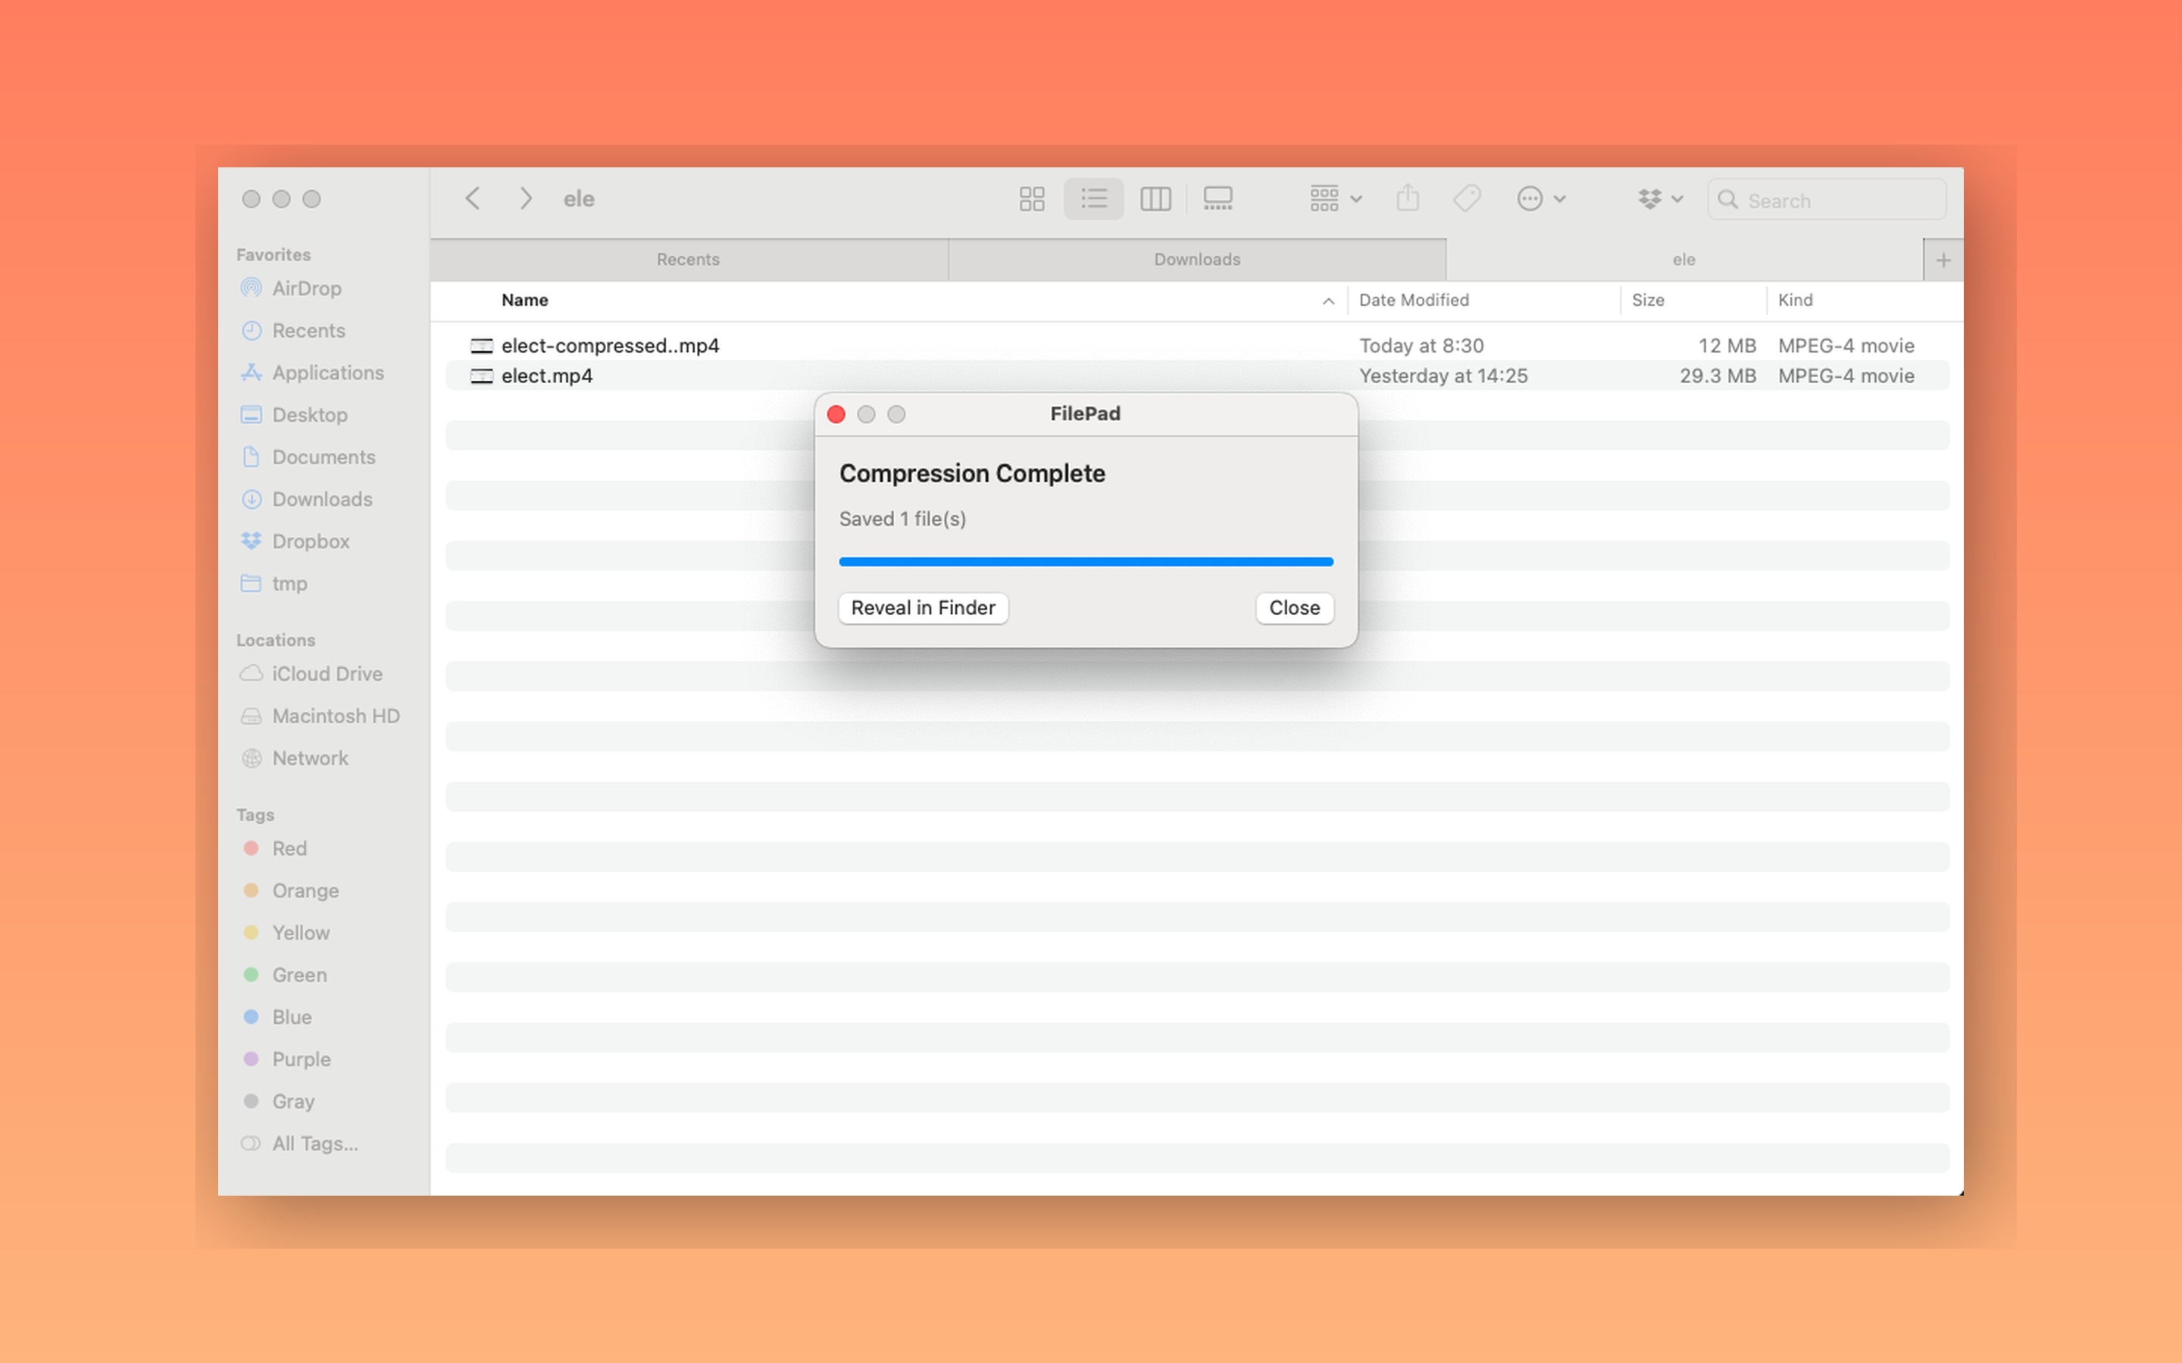Switch to the Downloads tab
This screenshot has width=2182, height=1363.
point(1196,259)
